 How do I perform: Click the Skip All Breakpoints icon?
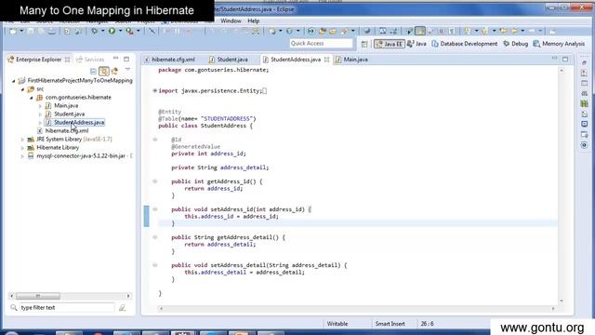[x=152, y=31]
